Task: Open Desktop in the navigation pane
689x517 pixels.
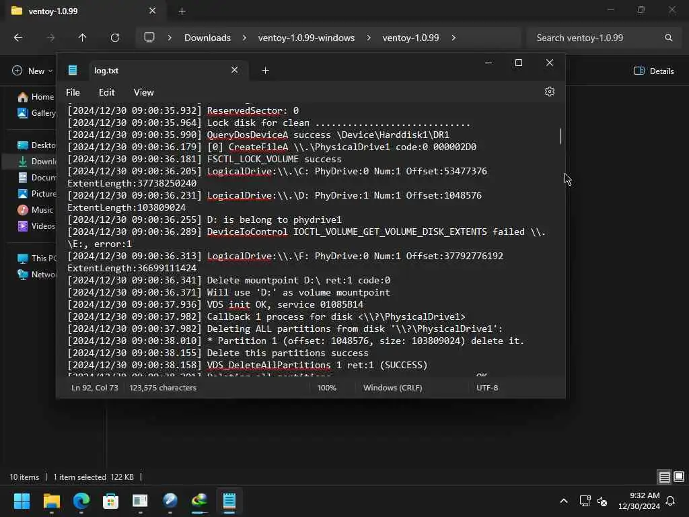Action: 36,145
